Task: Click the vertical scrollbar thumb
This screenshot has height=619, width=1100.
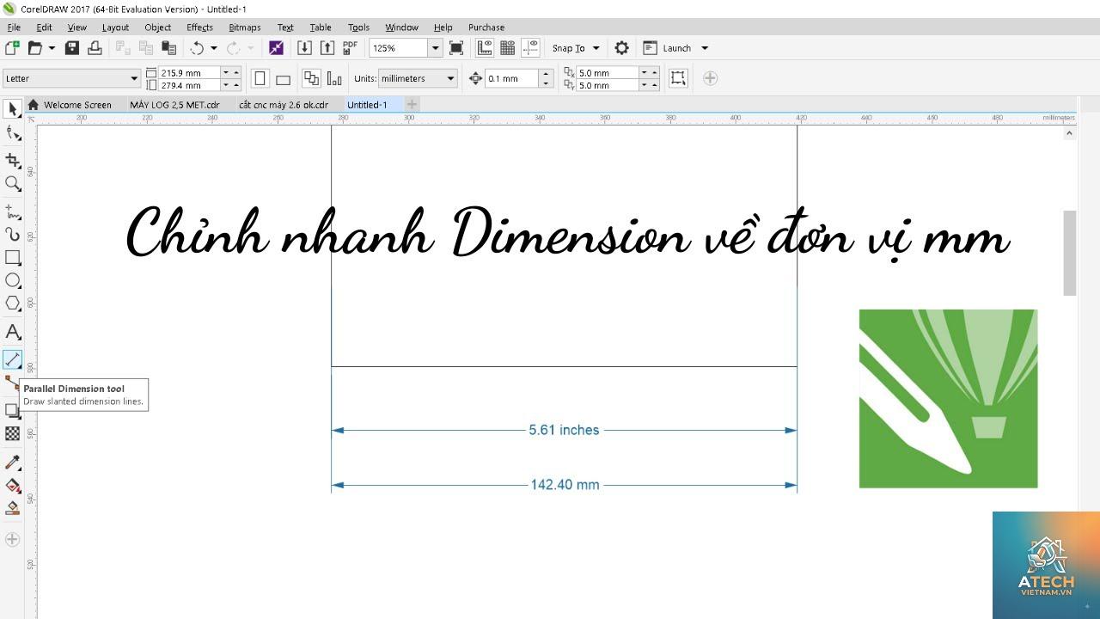Action: 1070,253
